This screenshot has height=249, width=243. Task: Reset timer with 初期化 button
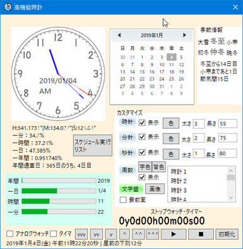[x=227, y=234]
